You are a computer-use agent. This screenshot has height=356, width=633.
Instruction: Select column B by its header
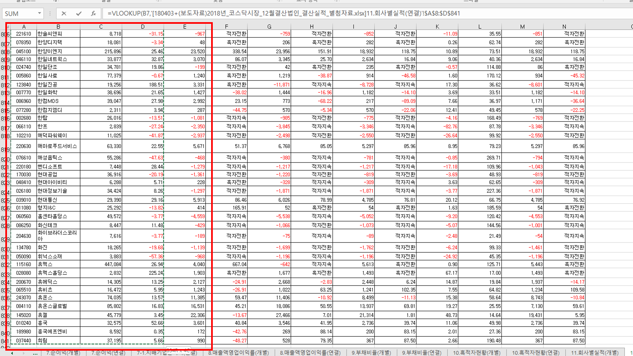[58, 27]
